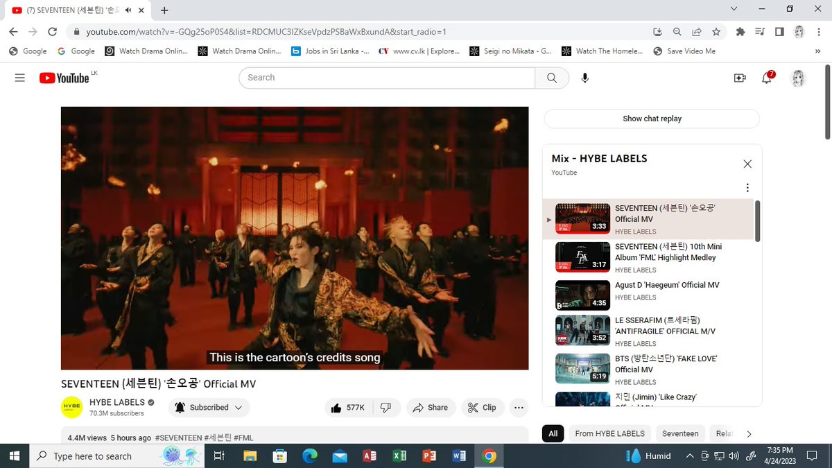Toggle the Chrome side panel
Image resolution: width=832 pixels, height=468 pixels.
779,32
